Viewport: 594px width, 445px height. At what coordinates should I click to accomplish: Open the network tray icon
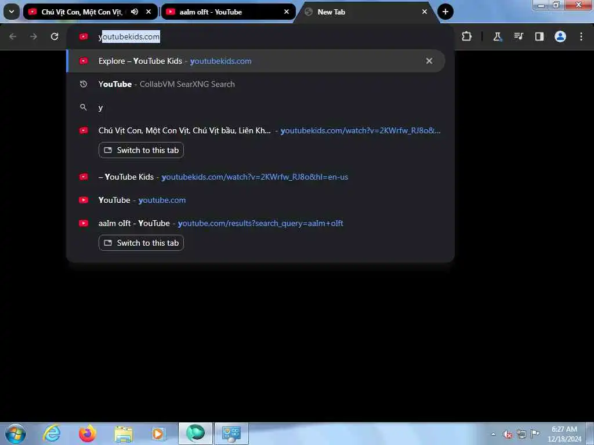point(521,434)
